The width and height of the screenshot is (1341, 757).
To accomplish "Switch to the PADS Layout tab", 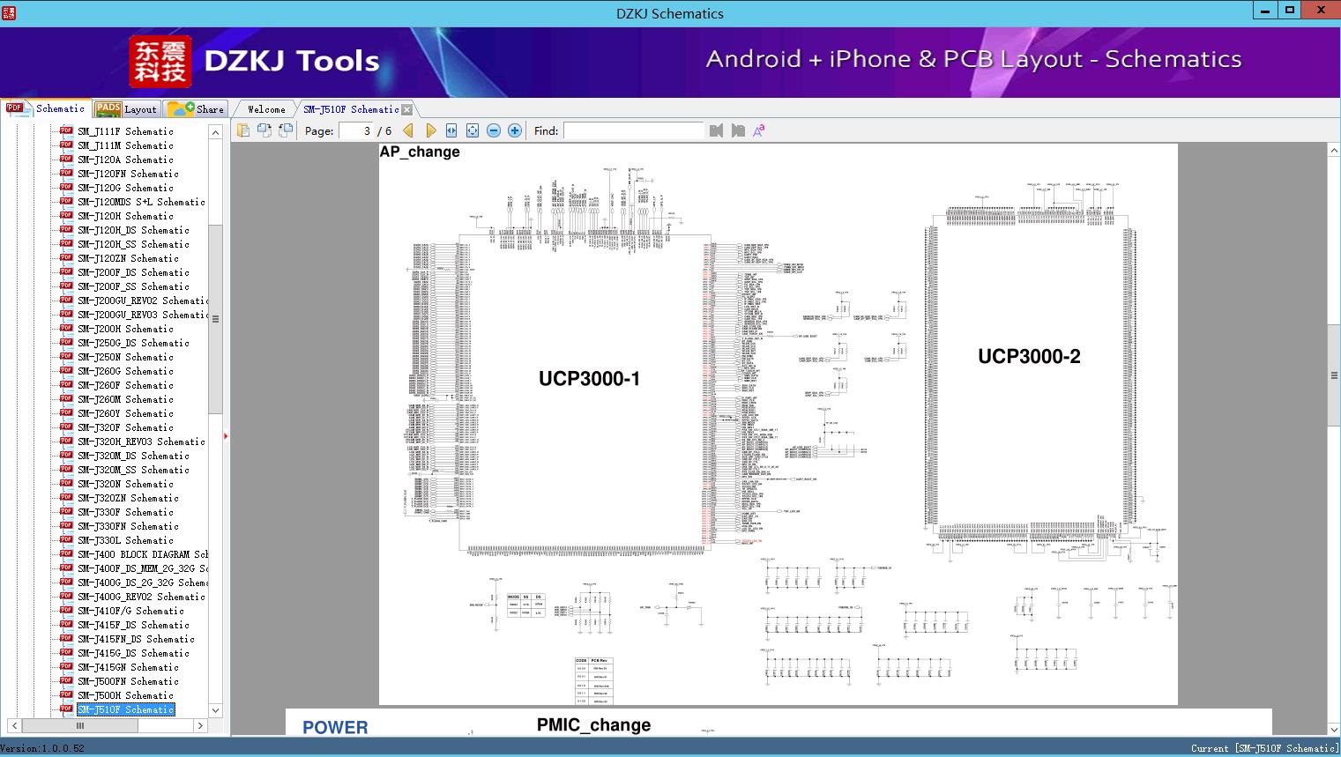I will click(126, 109).
